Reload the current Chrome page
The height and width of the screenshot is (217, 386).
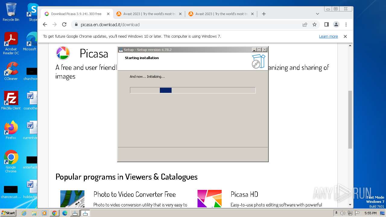(64, 24)
